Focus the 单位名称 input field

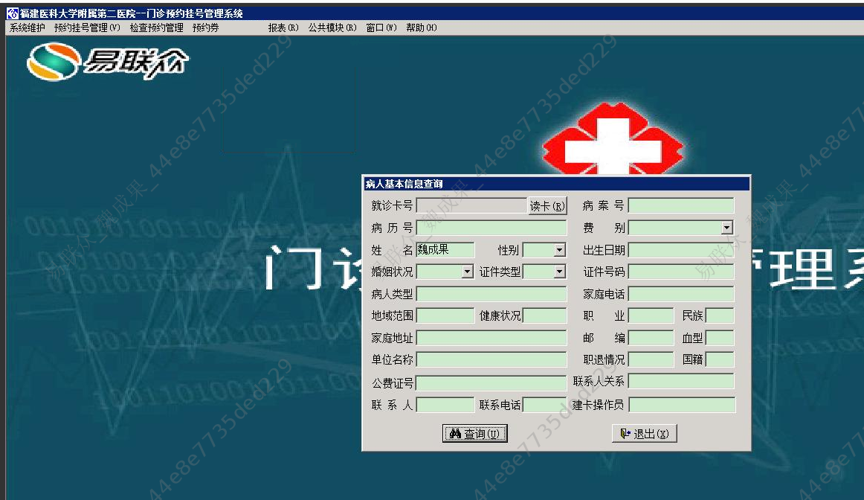pyautogui.click(x=491, y=359)
